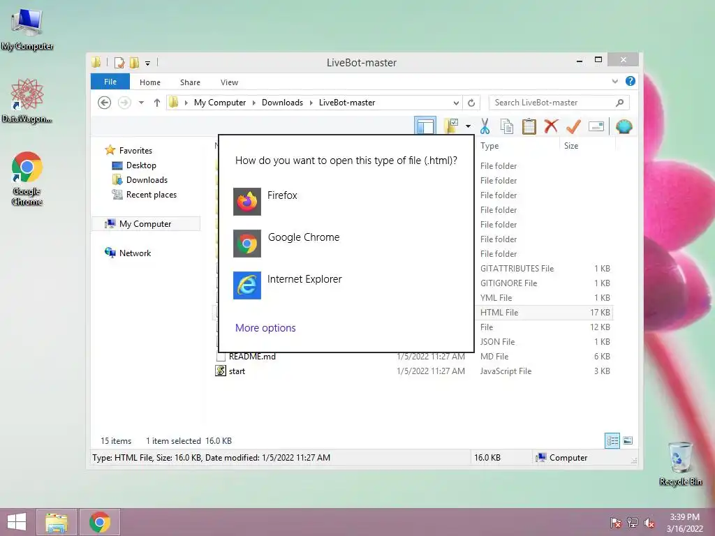715x536 pixels.
Task: Go back with the Back arrow
Action: pos(105,103)
